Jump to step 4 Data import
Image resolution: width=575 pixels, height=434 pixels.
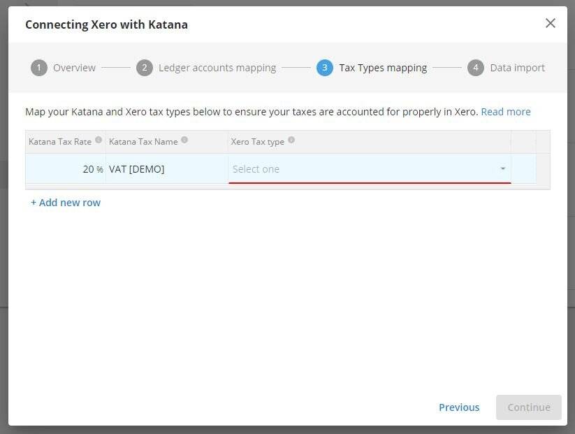[506, 68]
